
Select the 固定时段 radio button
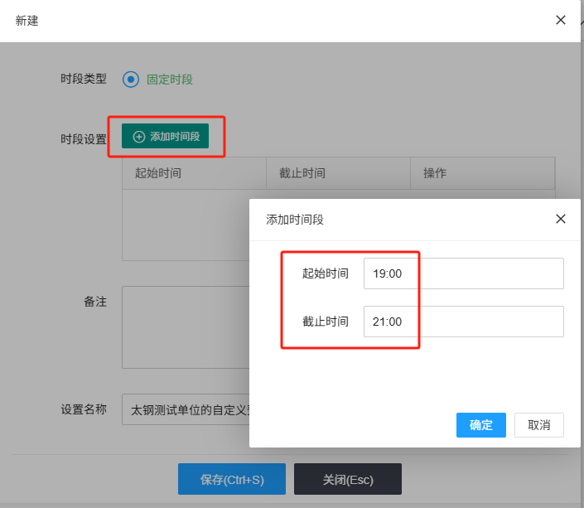[x=130, y=80]
